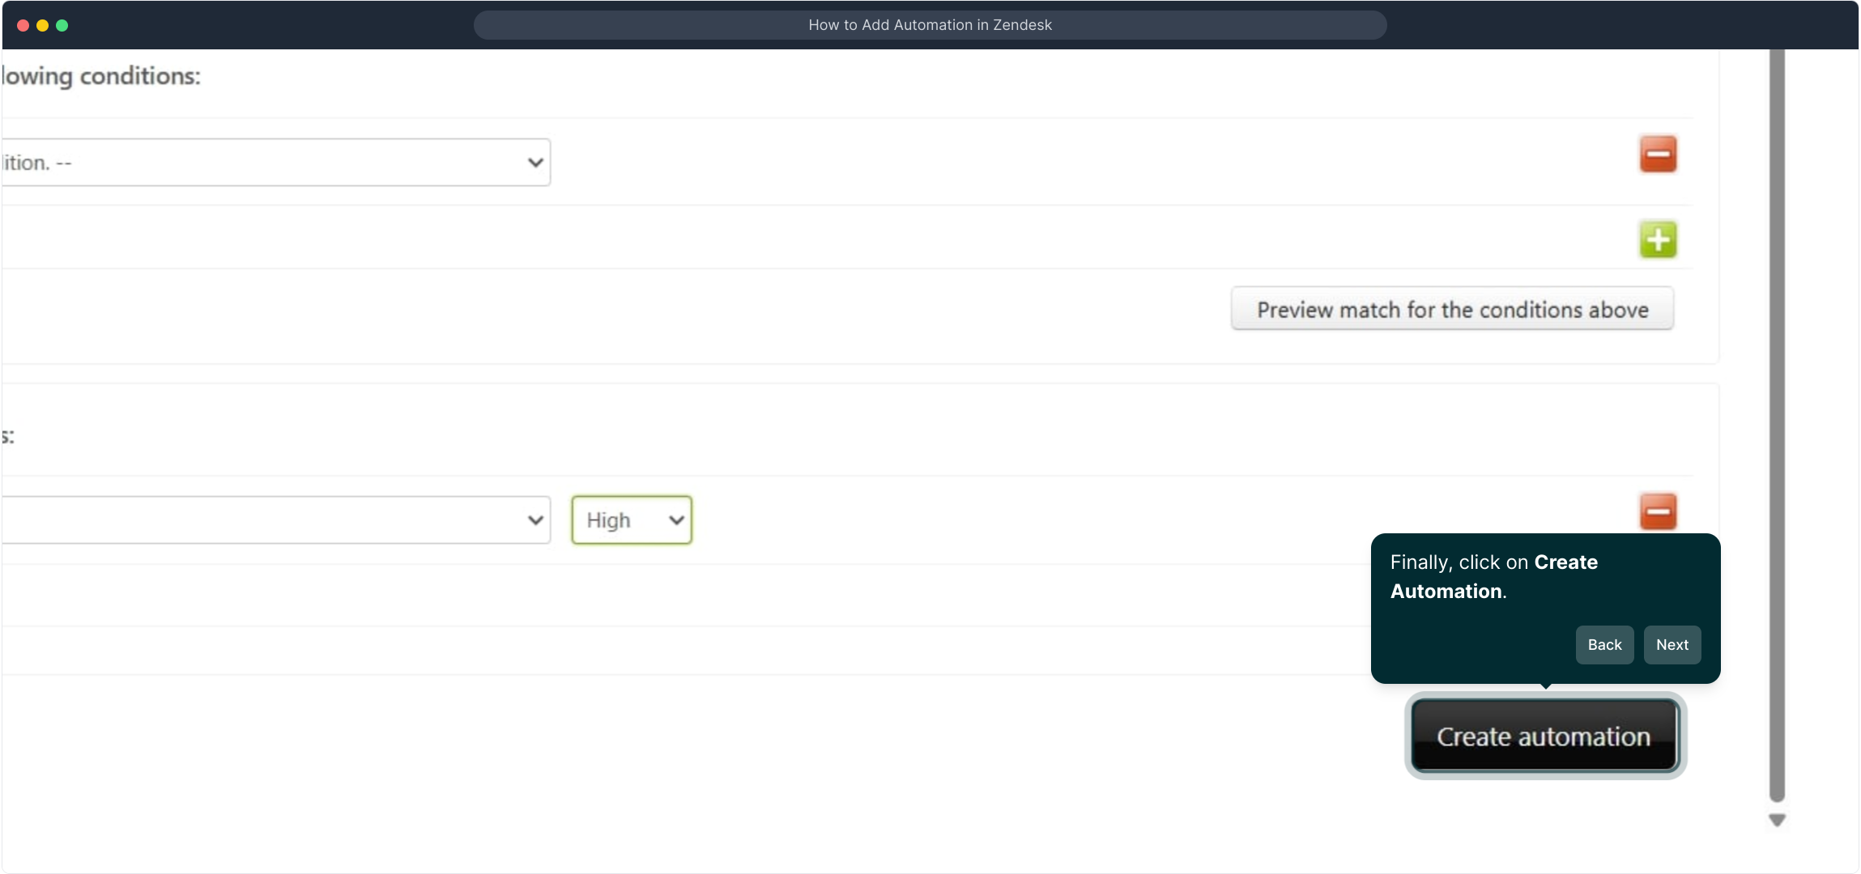Minimize the window with yellow button
This screenshot has width=1861, height=874.
(x=43, y=25)
